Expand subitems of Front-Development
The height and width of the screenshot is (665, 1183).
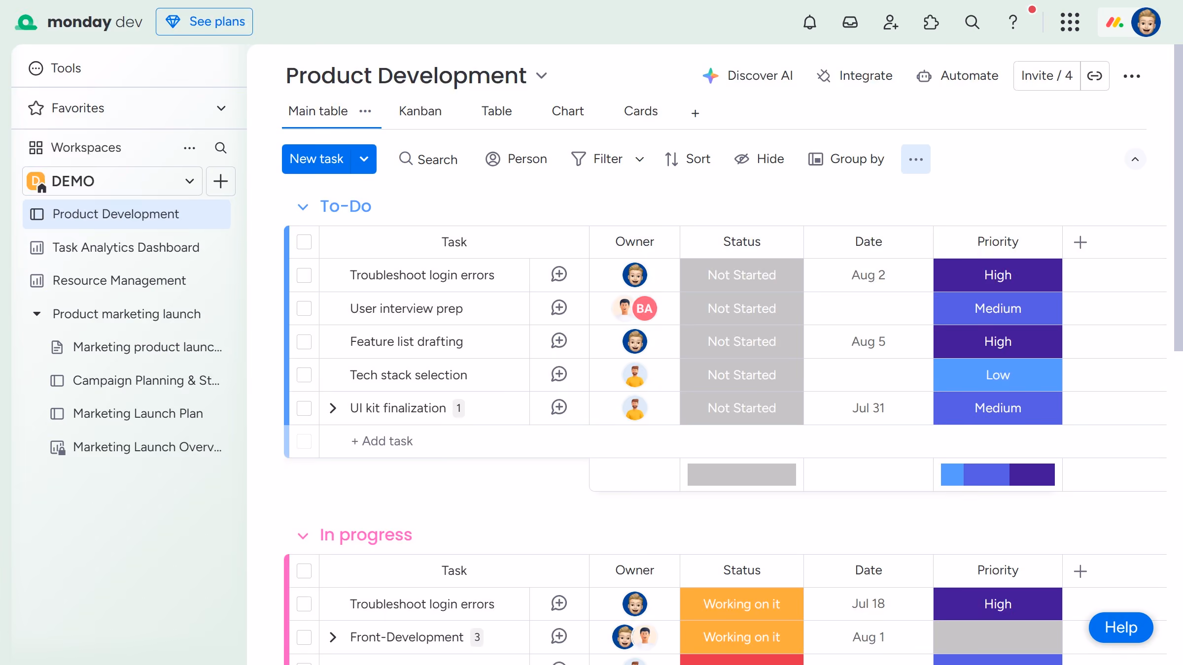pos(333,637)
